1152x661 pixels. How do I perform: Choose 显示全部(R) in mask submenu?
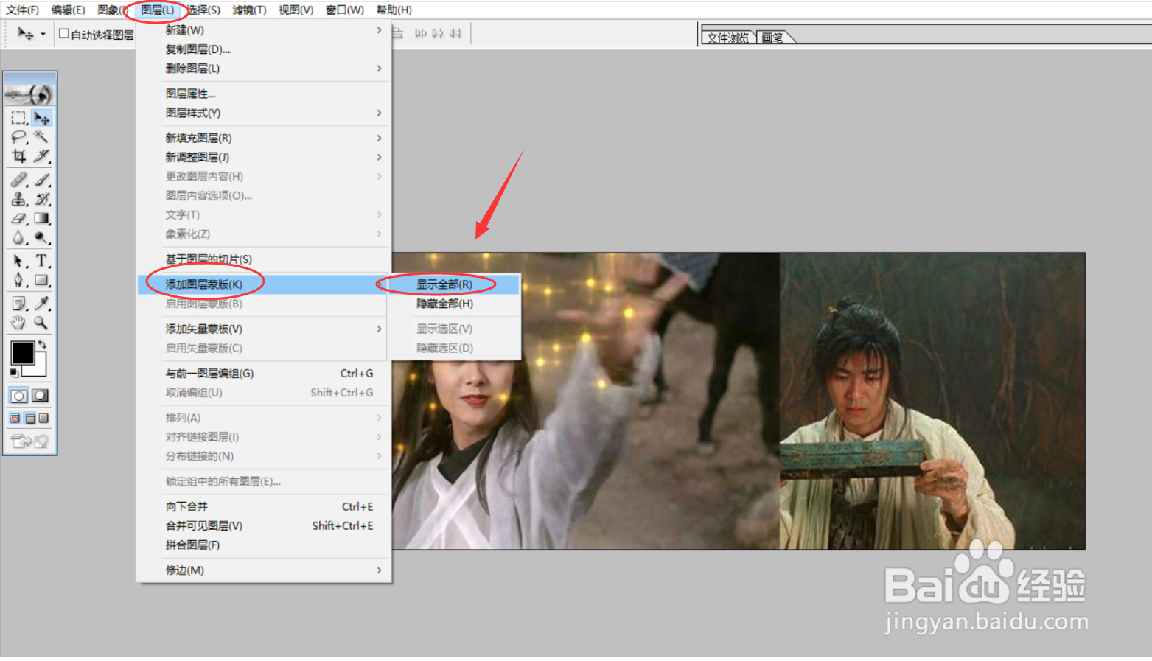click(454, 284)
